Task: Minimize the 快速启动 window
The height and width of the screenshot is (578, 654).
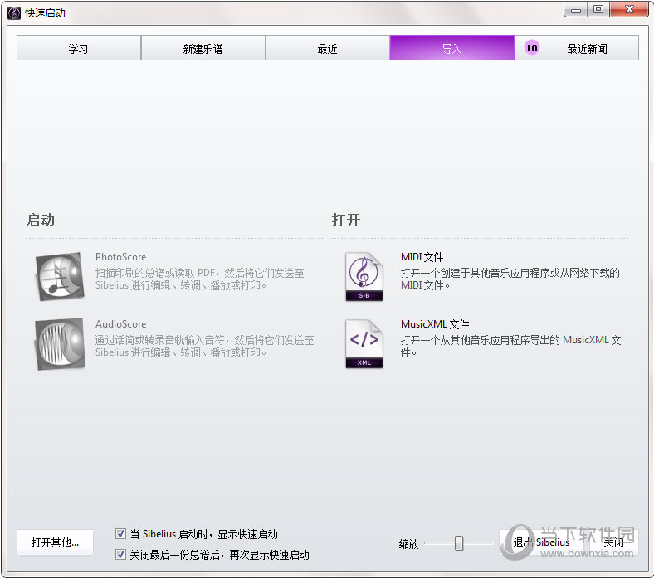Action: [576, 10]
